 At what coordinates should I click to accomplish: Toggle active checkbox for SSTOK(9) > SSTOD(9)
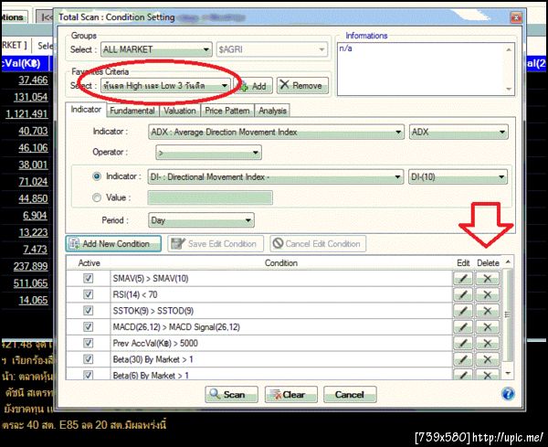click(88, 311)
